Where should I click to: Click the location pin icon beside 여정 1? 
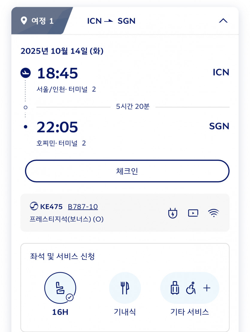[24, 21]
